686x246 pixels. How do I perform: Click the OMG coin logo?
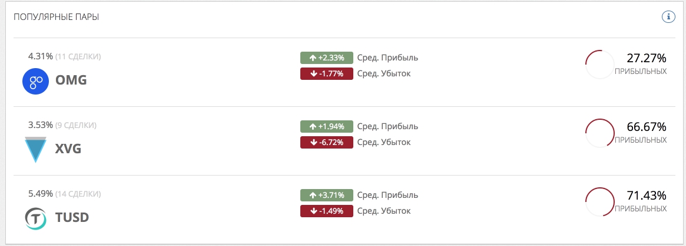click(35, 81)
